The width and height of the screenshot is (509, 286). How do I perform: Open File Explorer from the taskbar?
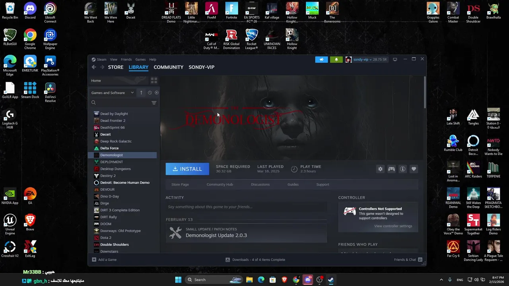point(249,280)
